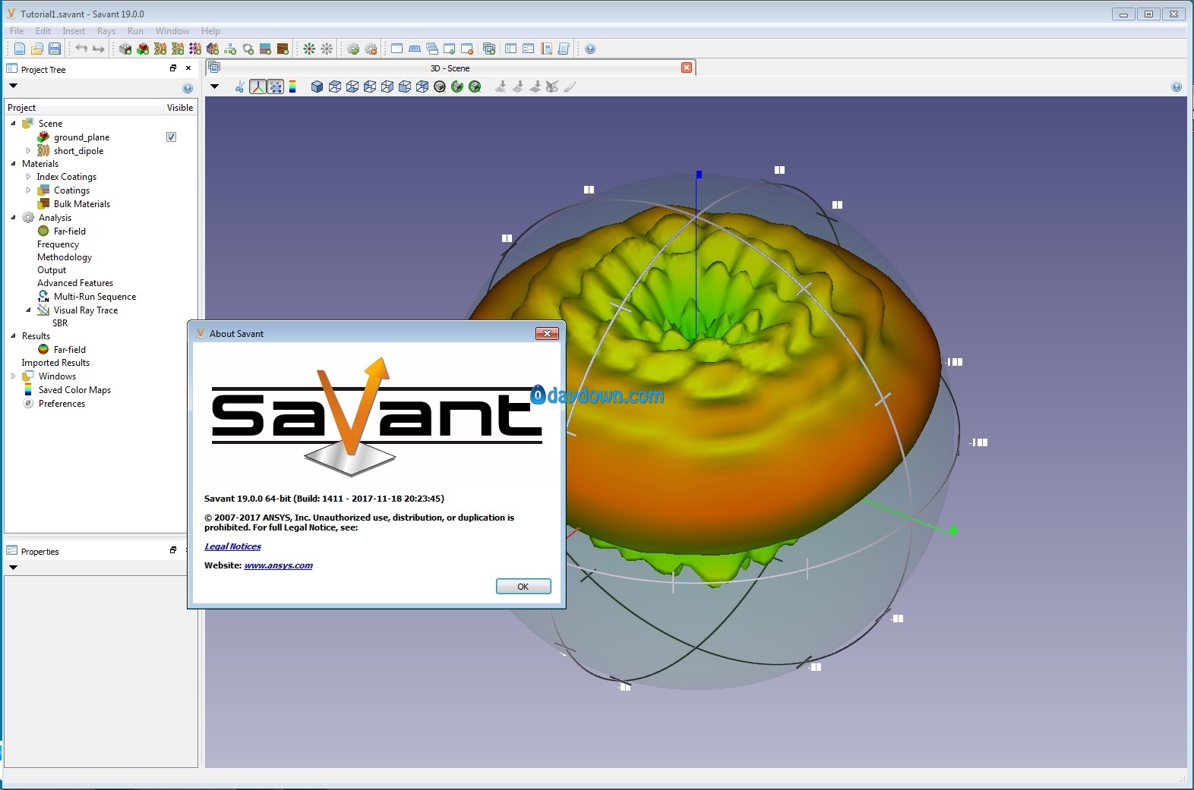1194x790 pixels.
Task: Undock the Project Tree panel
Action: (x=173, y=68)
